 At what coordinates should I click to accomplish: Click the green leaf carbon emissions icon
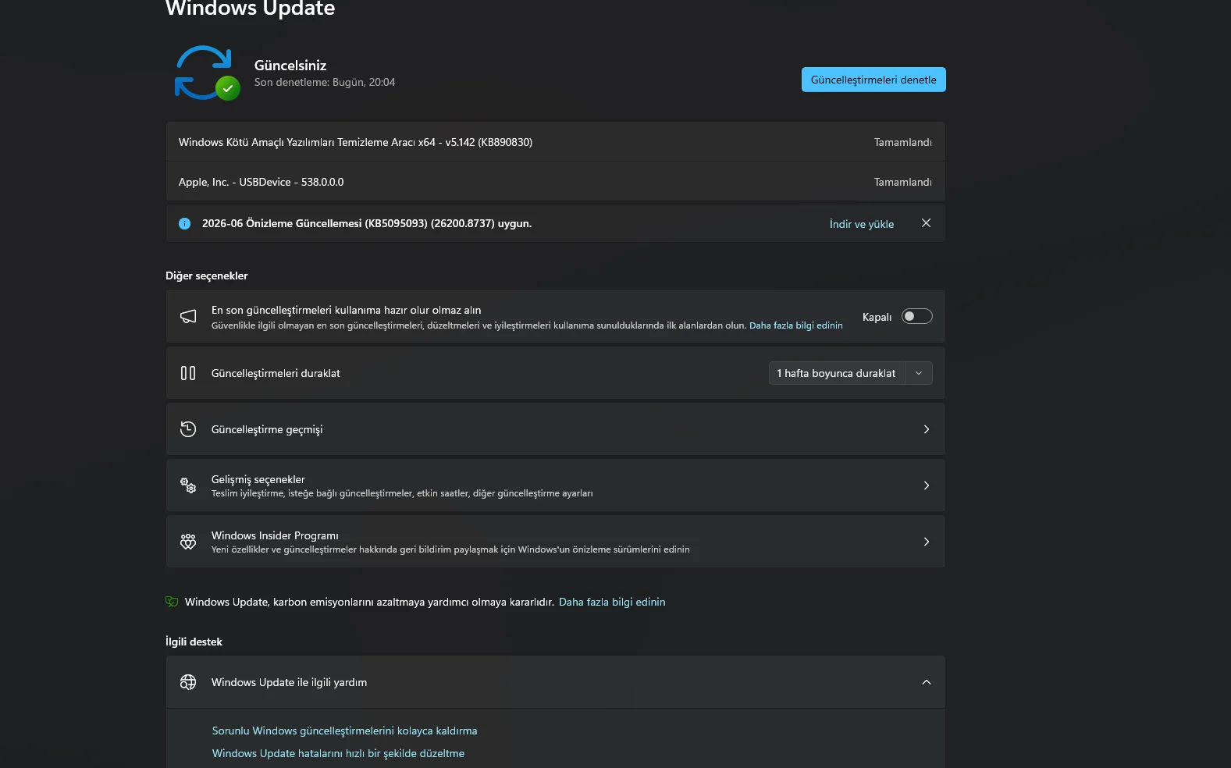pyautogui.click(x=172, y=602)
